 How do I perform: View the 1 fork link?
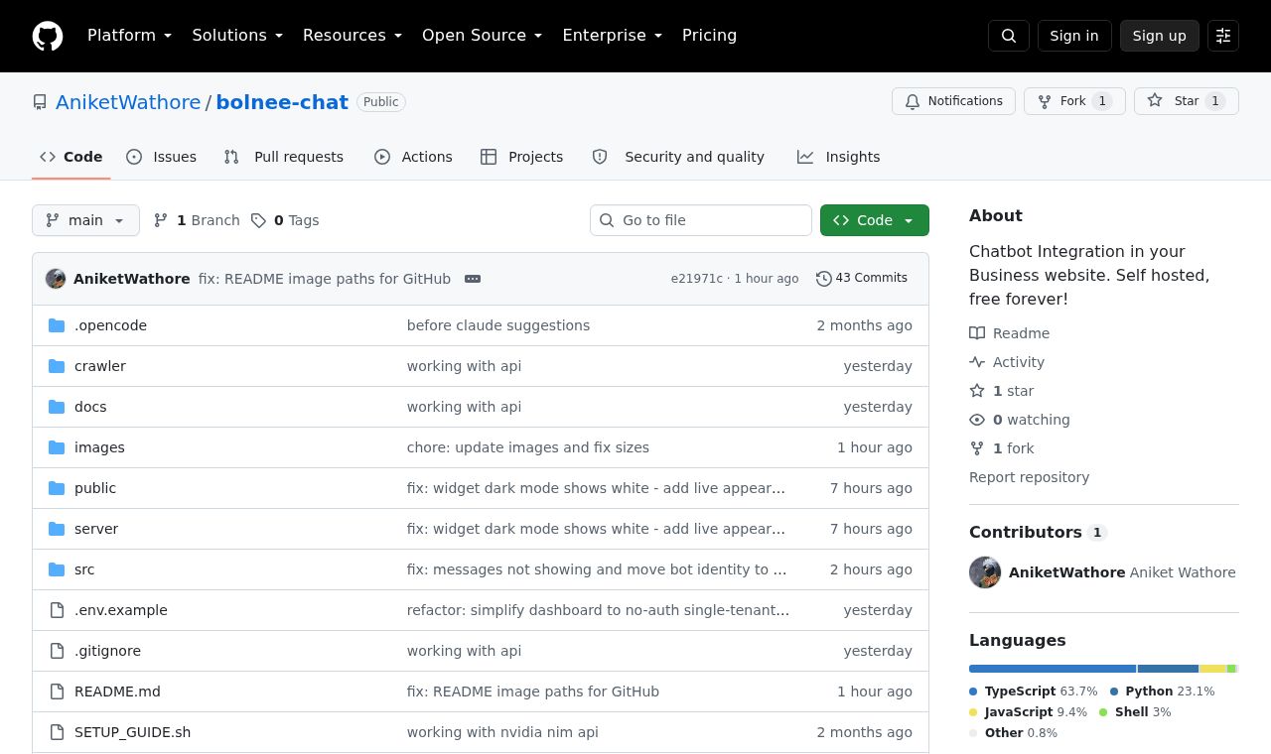(x=1002, y=448)
